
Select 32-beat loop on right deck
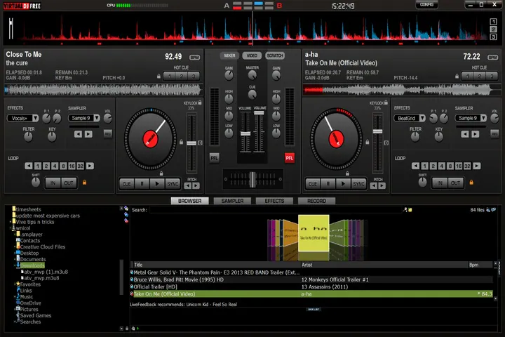click(x=467, y=166)
